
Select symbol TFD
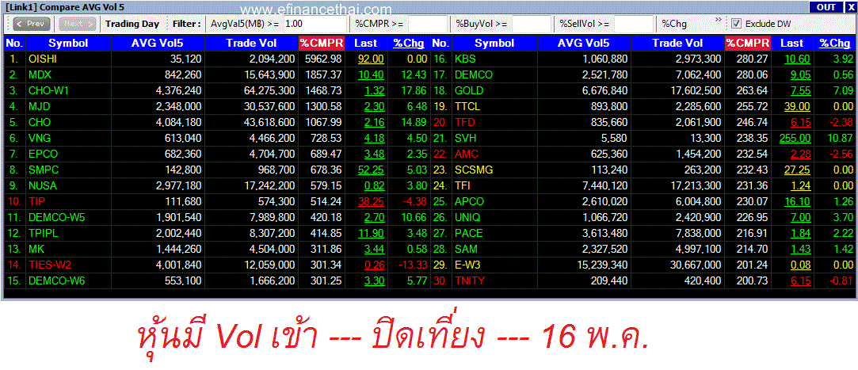coord(465,123)
